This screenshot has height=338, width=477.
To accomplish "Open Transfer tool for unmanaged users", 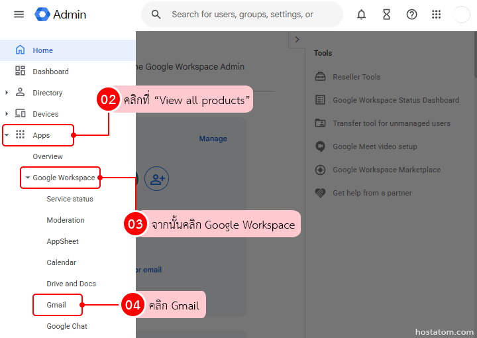I will tap(392, 123).
